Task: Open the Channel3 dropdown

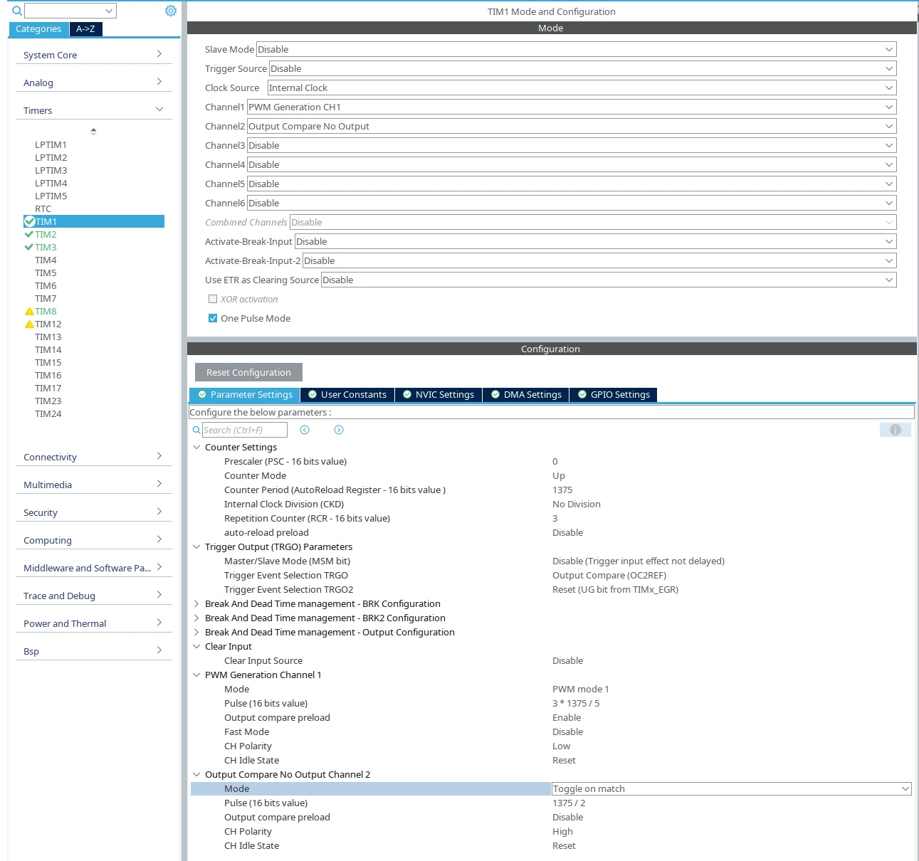Action: click(572, 145)
